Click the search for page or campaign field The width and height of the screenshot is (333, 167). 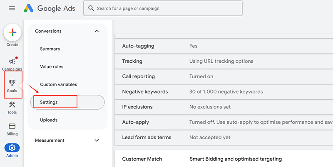click(166, 8)
